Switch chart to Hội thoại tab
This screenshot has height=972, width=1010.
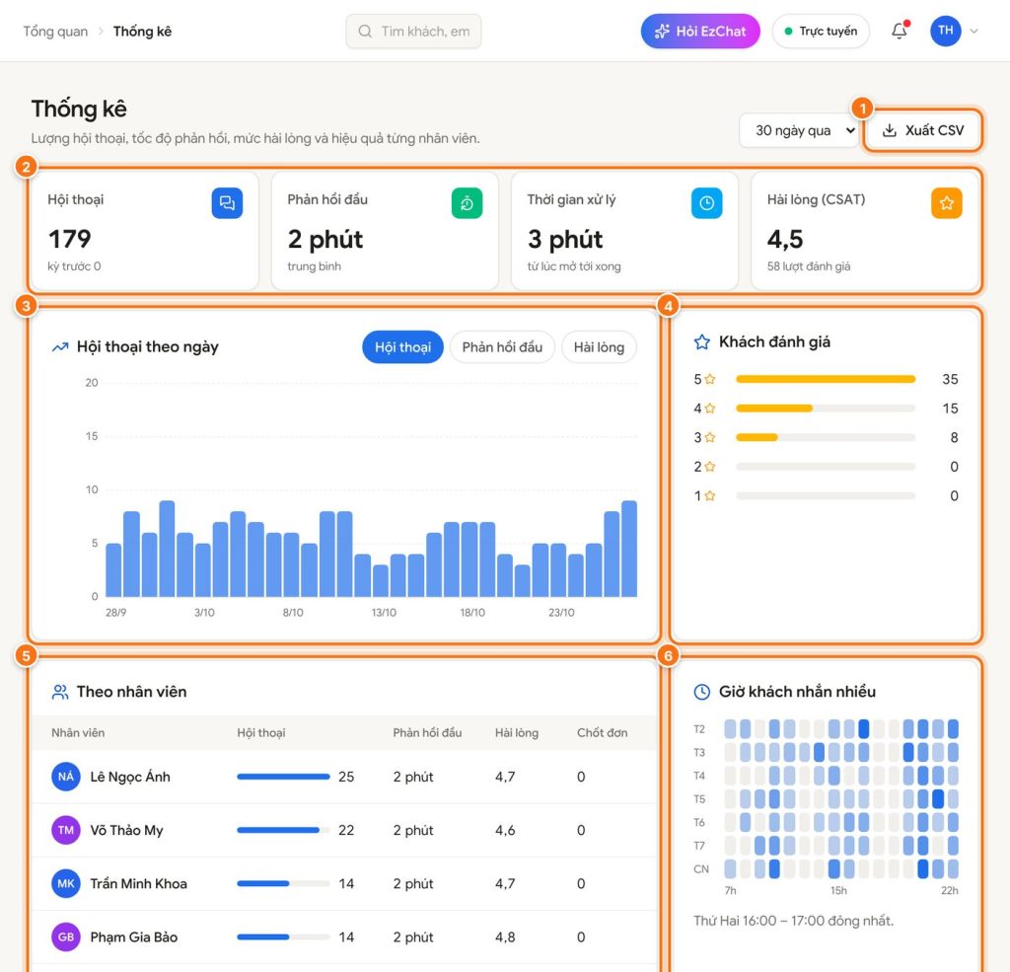pyautogui.click(x=402, y=347)
